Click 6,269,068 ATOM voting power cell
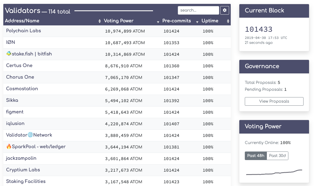This screenshot has height=186, width=314. point(124,89)
